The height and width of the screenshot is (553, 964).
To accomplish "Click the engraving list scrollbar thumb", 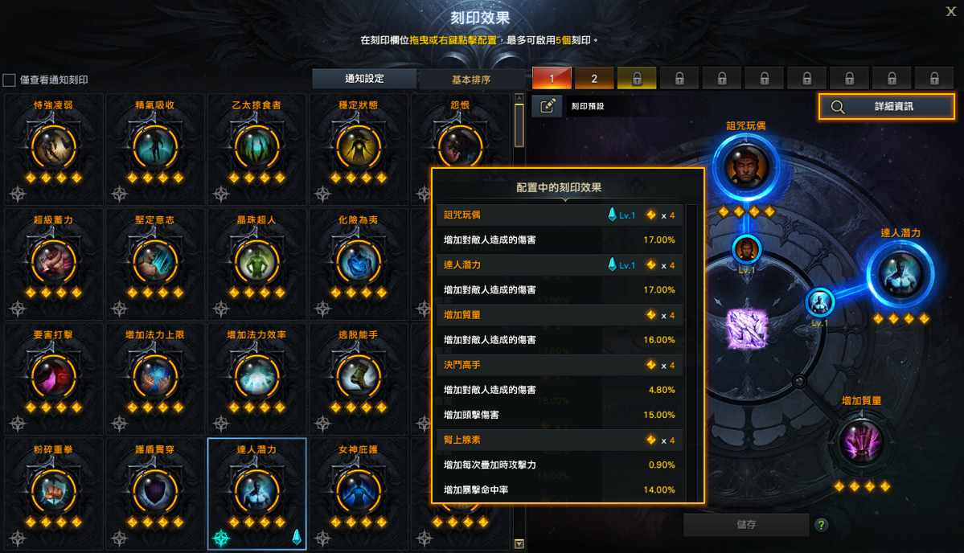I will [519, 125].
